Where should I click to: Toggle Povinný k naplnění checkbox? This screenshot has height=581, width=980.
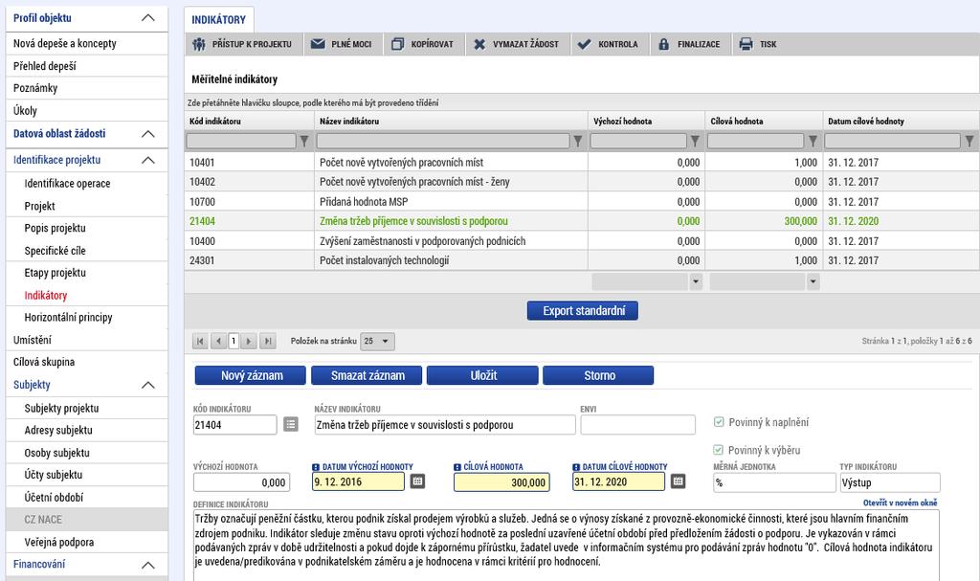719,422
